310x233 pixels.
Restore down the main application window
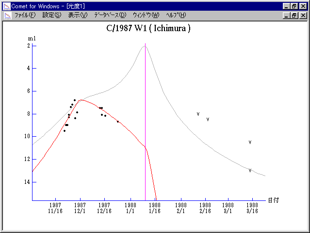click(294, 6)
